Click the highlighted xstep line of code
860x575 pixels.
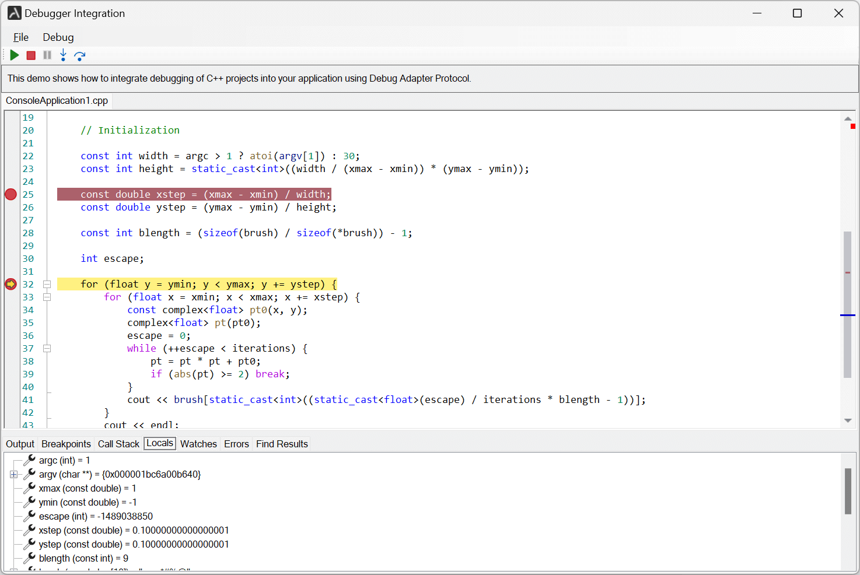click(x=194, y=194)
